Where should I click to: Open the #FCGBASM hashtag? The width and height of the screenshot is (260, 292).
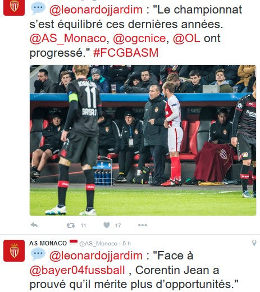tap(126, 53)
